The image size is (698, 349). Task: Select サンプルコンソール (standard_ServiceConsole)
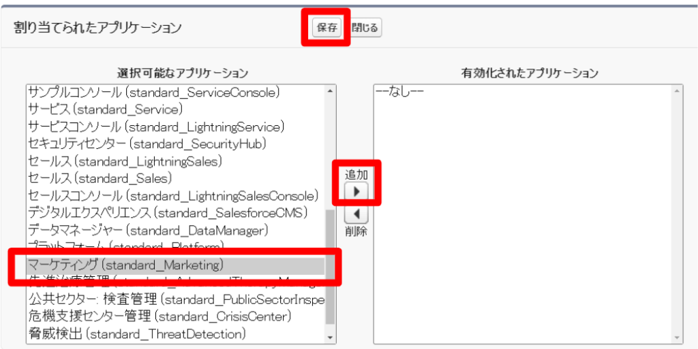(175, 92)
